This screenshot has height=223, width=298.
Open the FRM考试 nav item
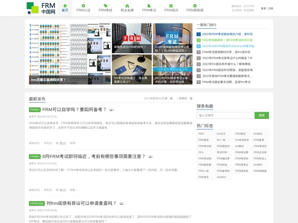coord(149,8)
